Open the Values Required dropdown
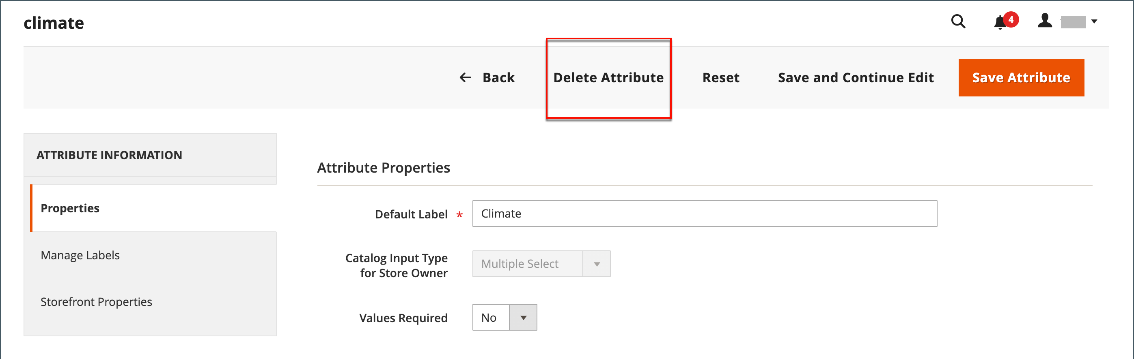This screenshot has height=359, width=1134. coord(504,317)
